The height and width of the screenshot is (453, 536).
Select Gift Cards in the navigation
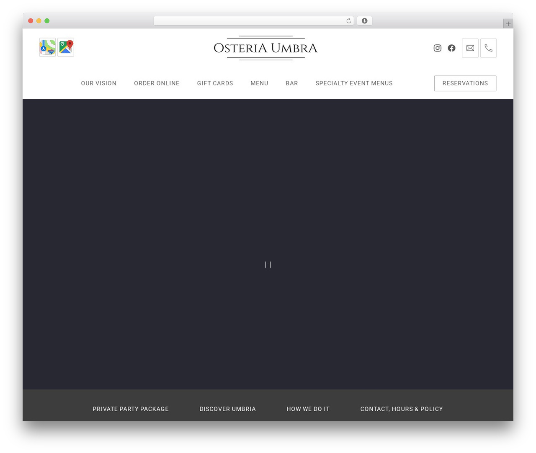point(215,83)
